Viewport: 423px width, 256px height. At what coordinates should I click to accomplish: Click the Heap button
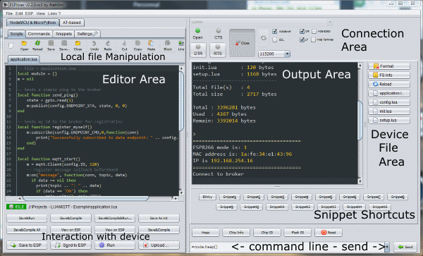[x=206, y=232]
